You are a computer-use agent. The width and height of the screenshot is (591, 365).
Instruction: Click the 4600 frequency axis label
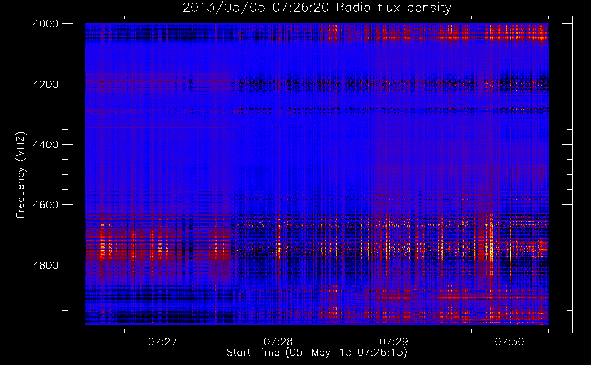[x=46, y=205]
